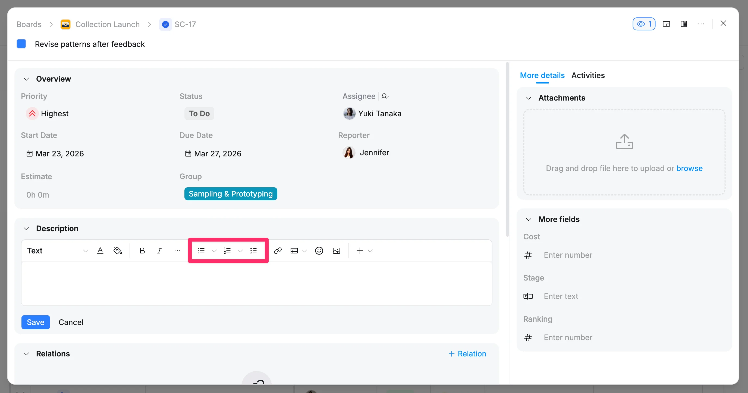Screen dimensions: 748x393
Task: Click the watchers eye button showing 1
Action: pos(644,24)
